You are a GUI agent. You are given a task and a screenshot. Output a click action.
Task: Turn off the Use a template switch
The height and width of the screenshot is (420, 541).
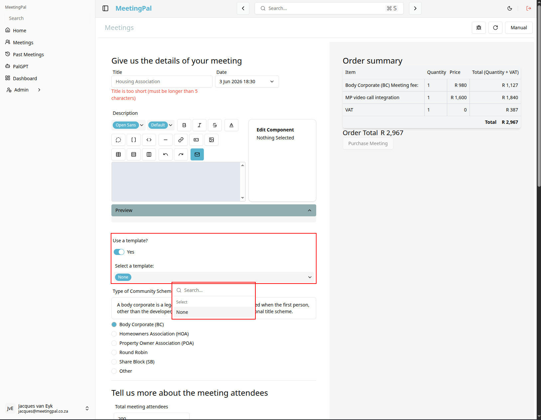(119, 252)
